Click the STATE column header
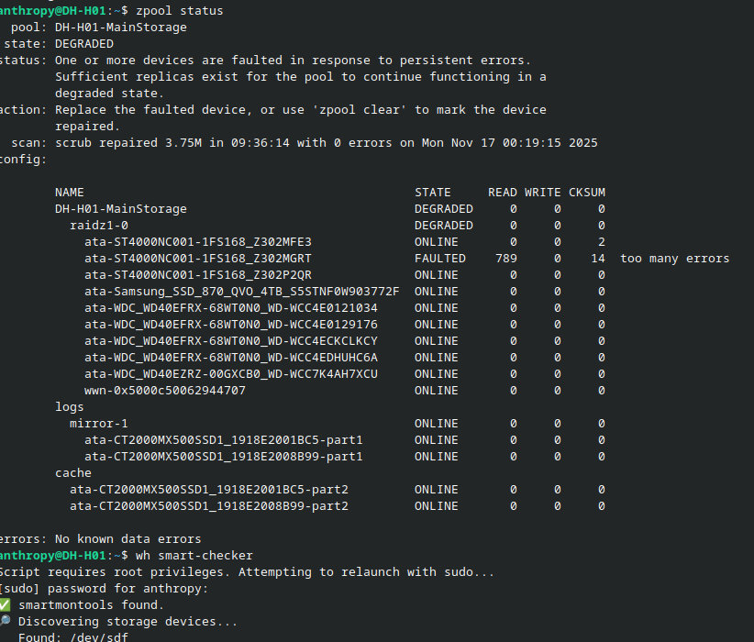The width and height of the screenshot is (754, 642). pyautogui.click(x=433, y=193)
